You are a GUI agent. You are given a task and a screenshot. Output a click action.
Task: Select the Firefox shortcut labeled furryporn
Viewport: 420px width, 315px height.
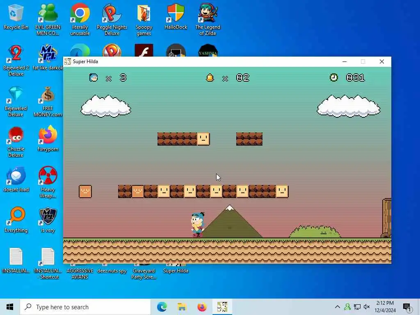click(x=48, y=139)
